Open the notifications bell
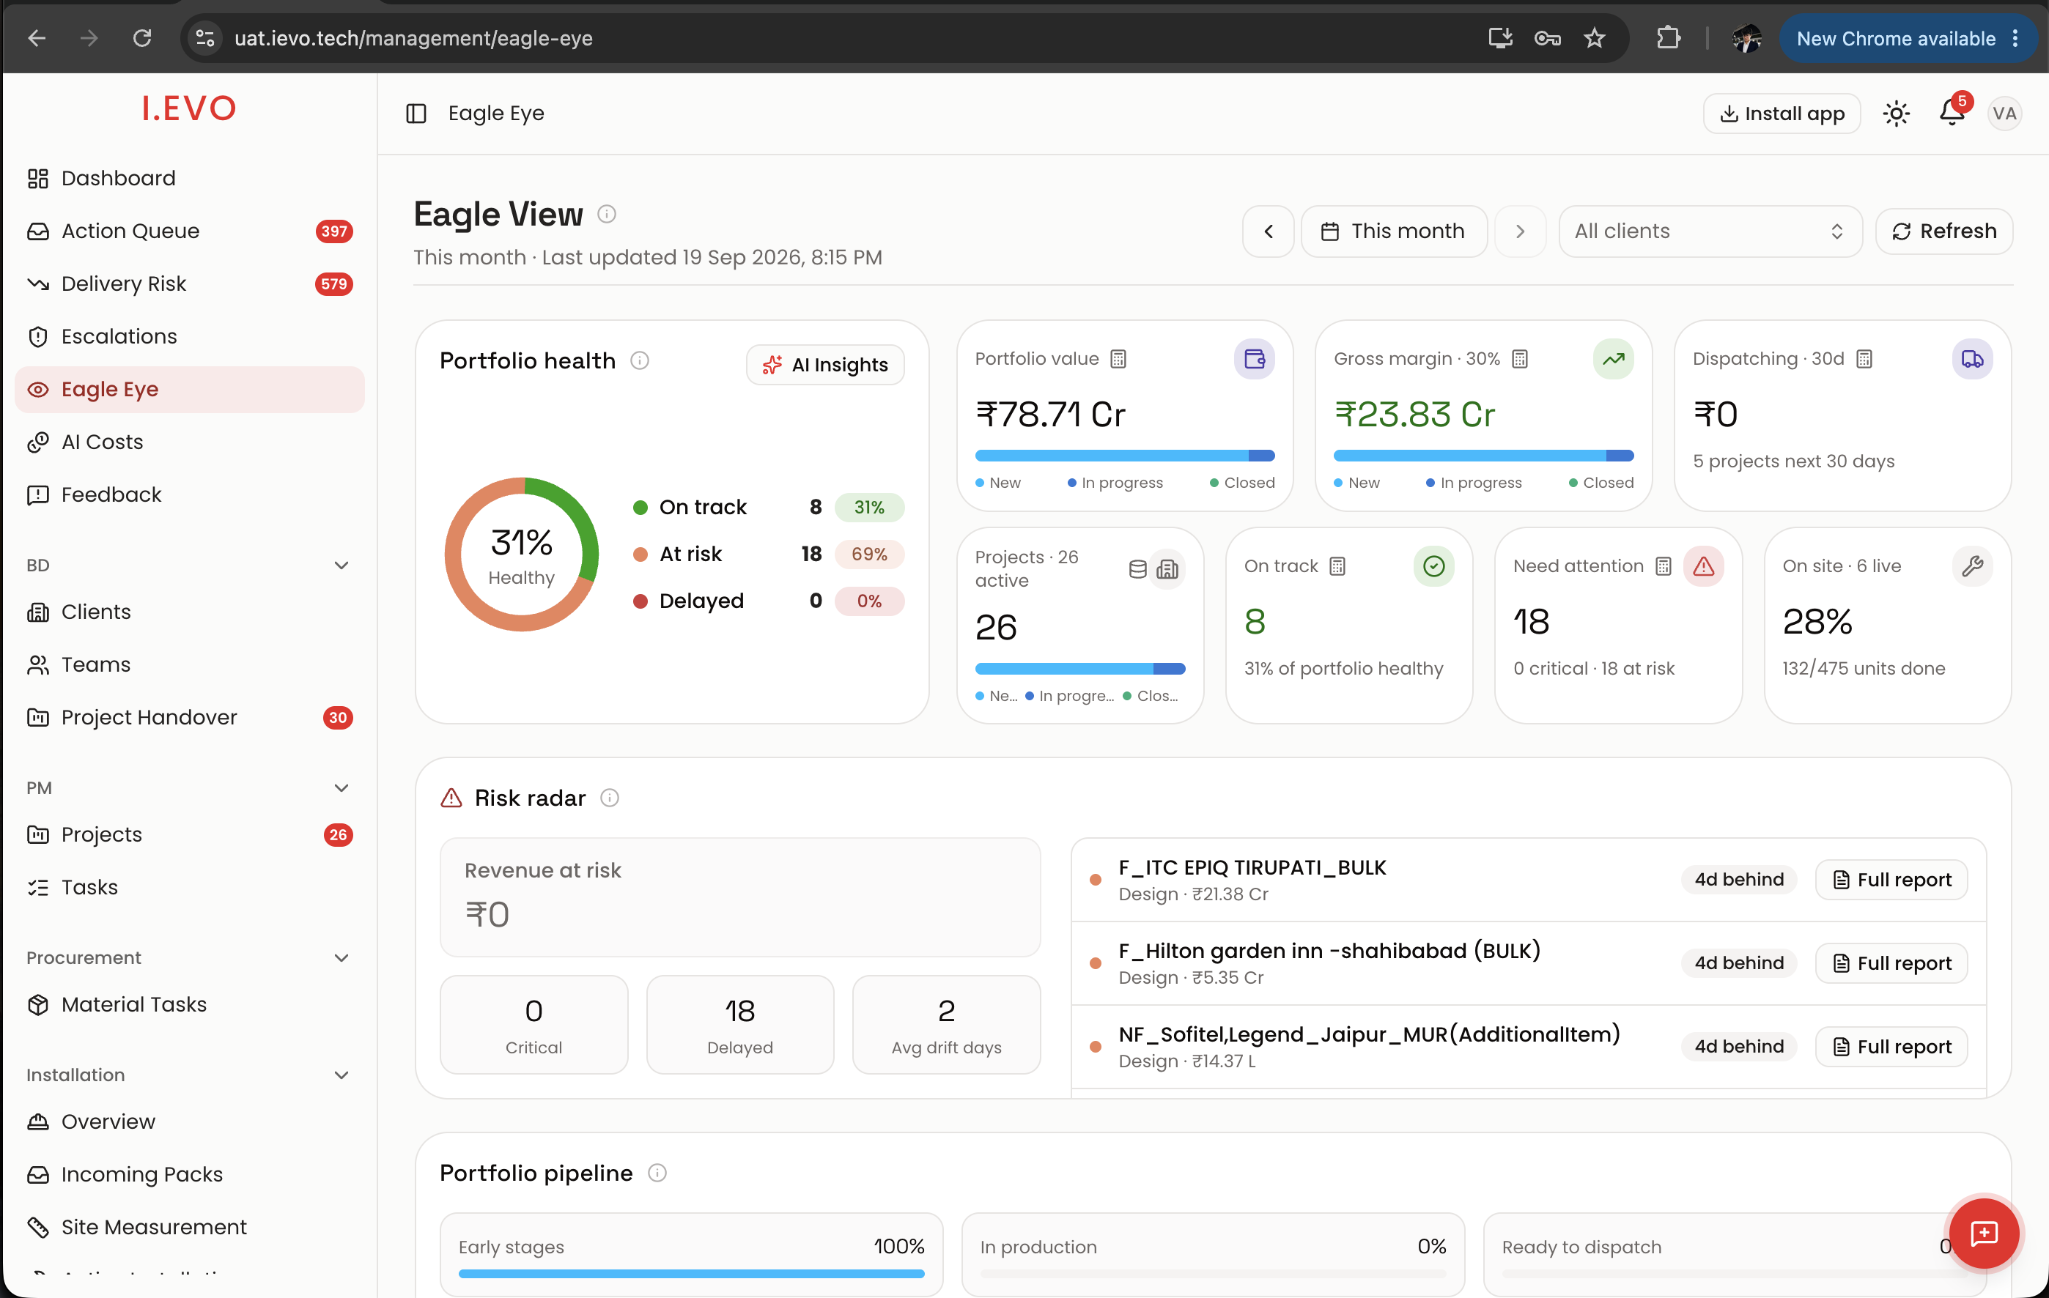2049x1298 pixels. point(1952,113)
